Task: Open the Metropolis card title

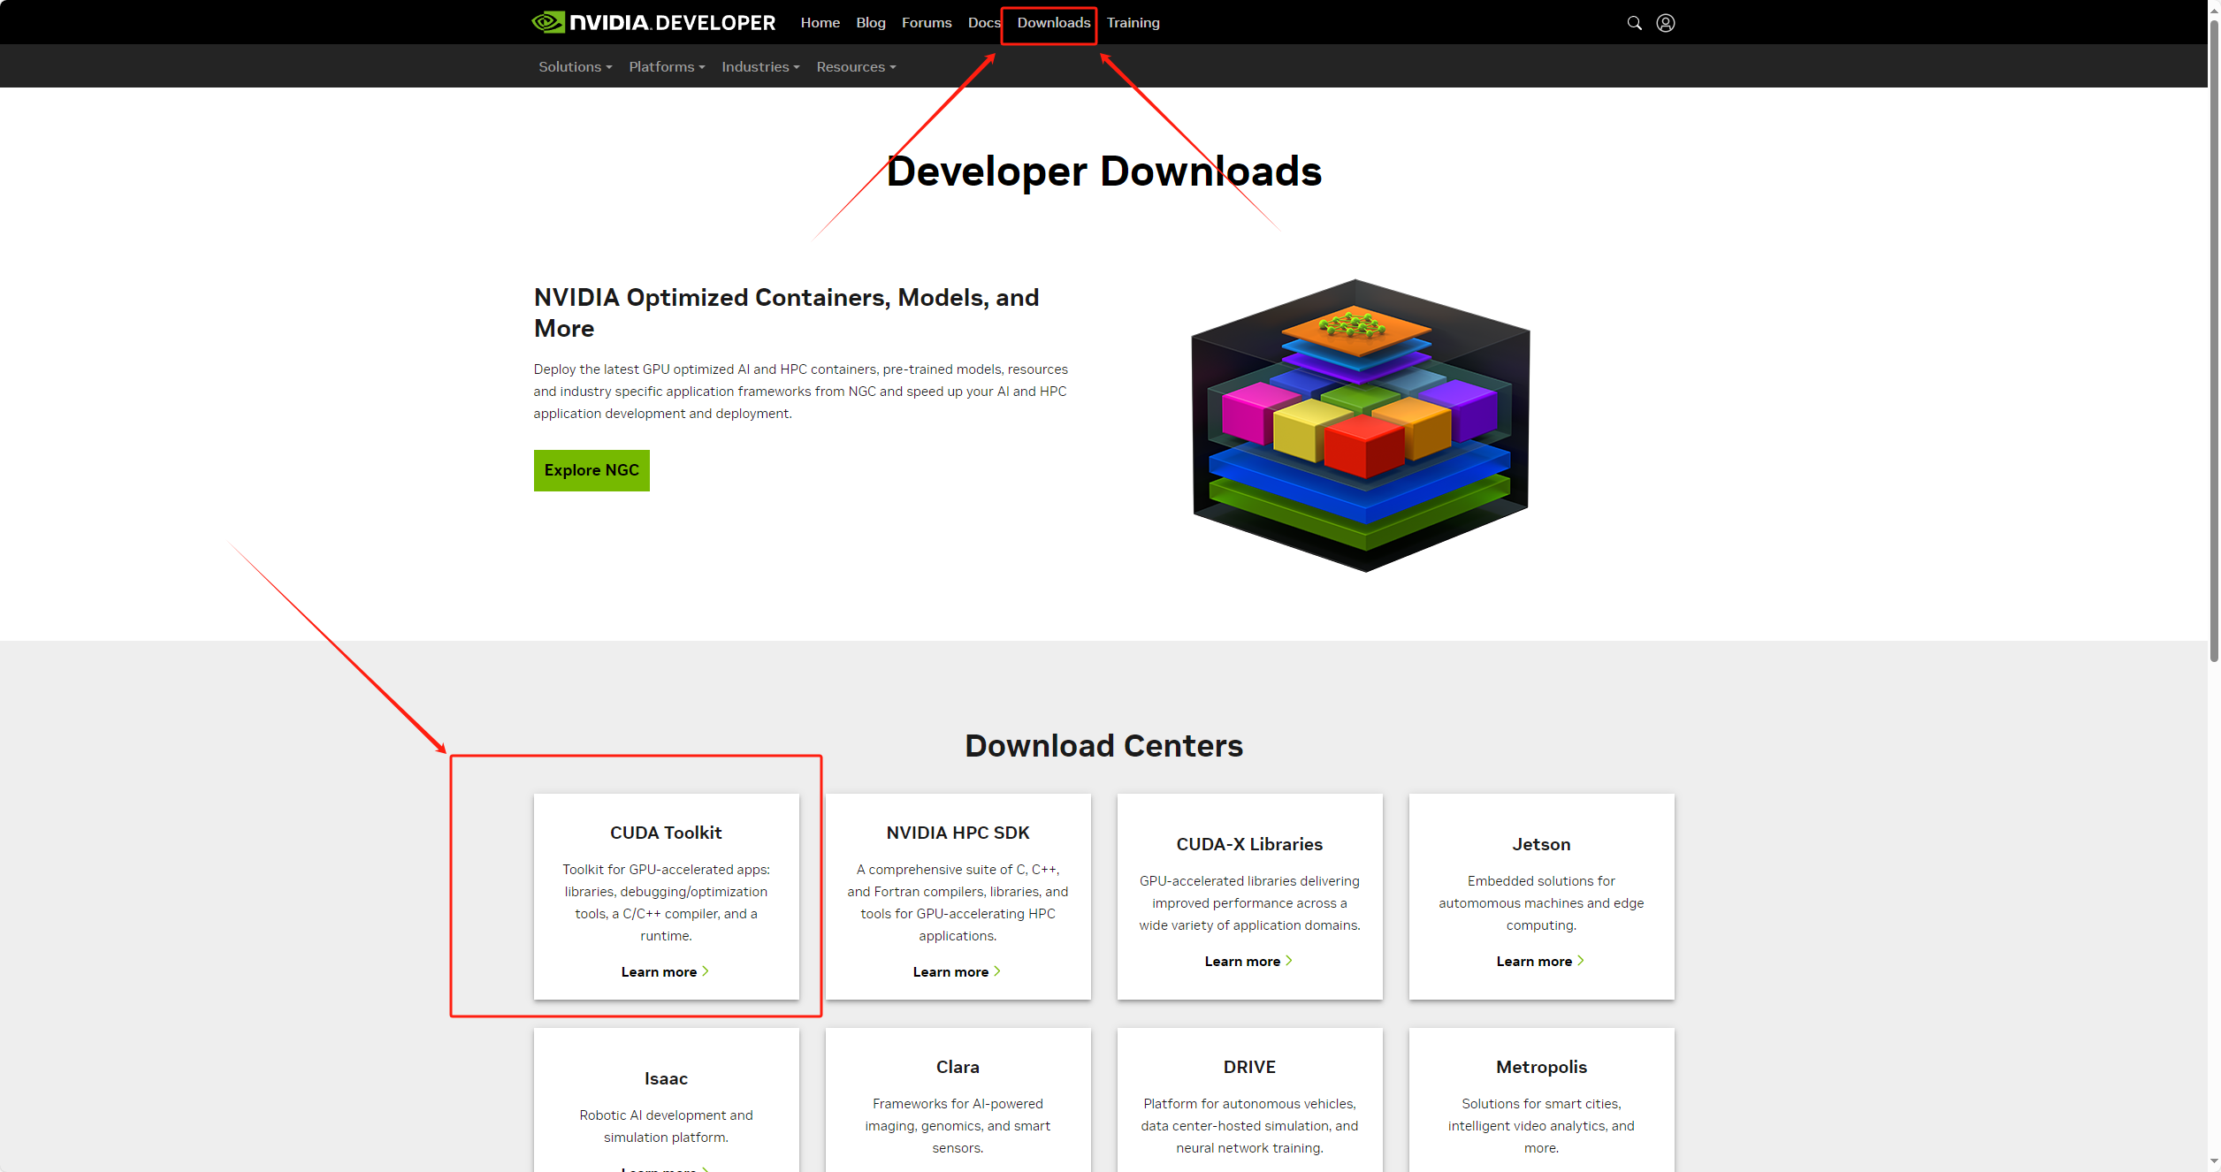Action: [1541, 1067]
